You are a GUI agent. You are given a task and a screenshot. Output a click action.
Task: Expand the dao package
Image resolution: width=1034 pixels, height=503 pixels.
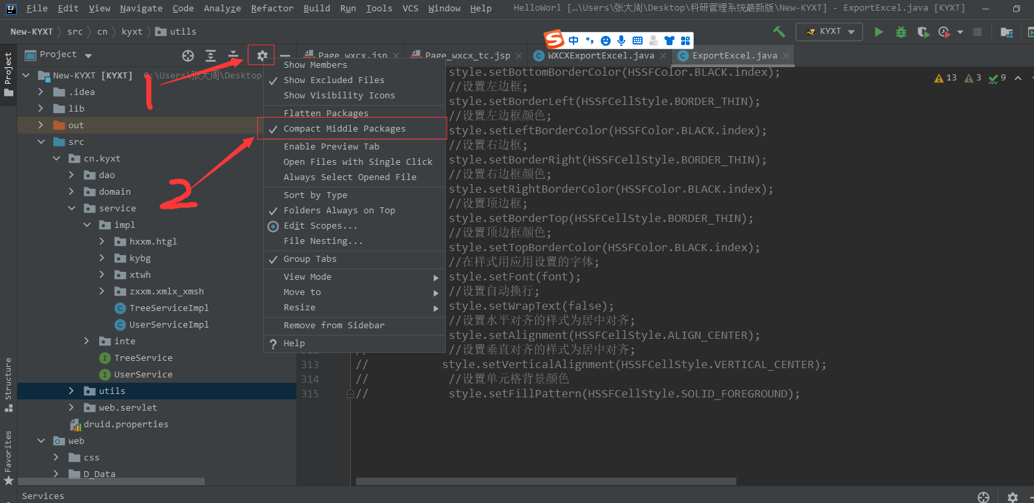(x=71, y=175)
